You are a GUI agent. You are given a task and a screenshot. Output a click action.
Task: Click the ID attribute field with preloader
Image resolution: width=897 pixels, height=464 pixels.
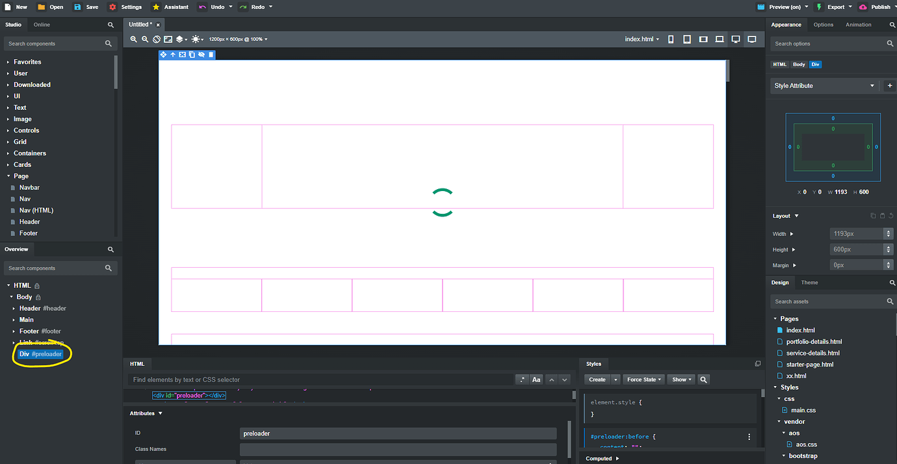pyautogui.click(x=398, y=433)
